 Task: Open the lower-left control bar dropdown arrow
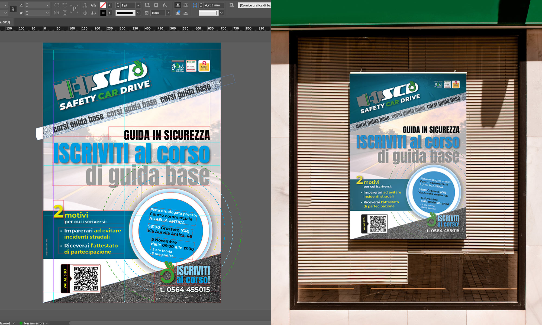coord(5,13)
